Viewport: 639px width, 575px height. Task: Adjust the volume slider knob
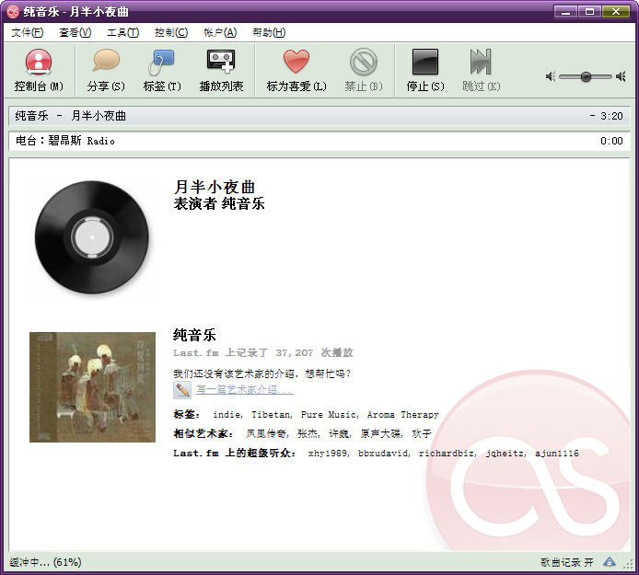click(x=586, y=76)
